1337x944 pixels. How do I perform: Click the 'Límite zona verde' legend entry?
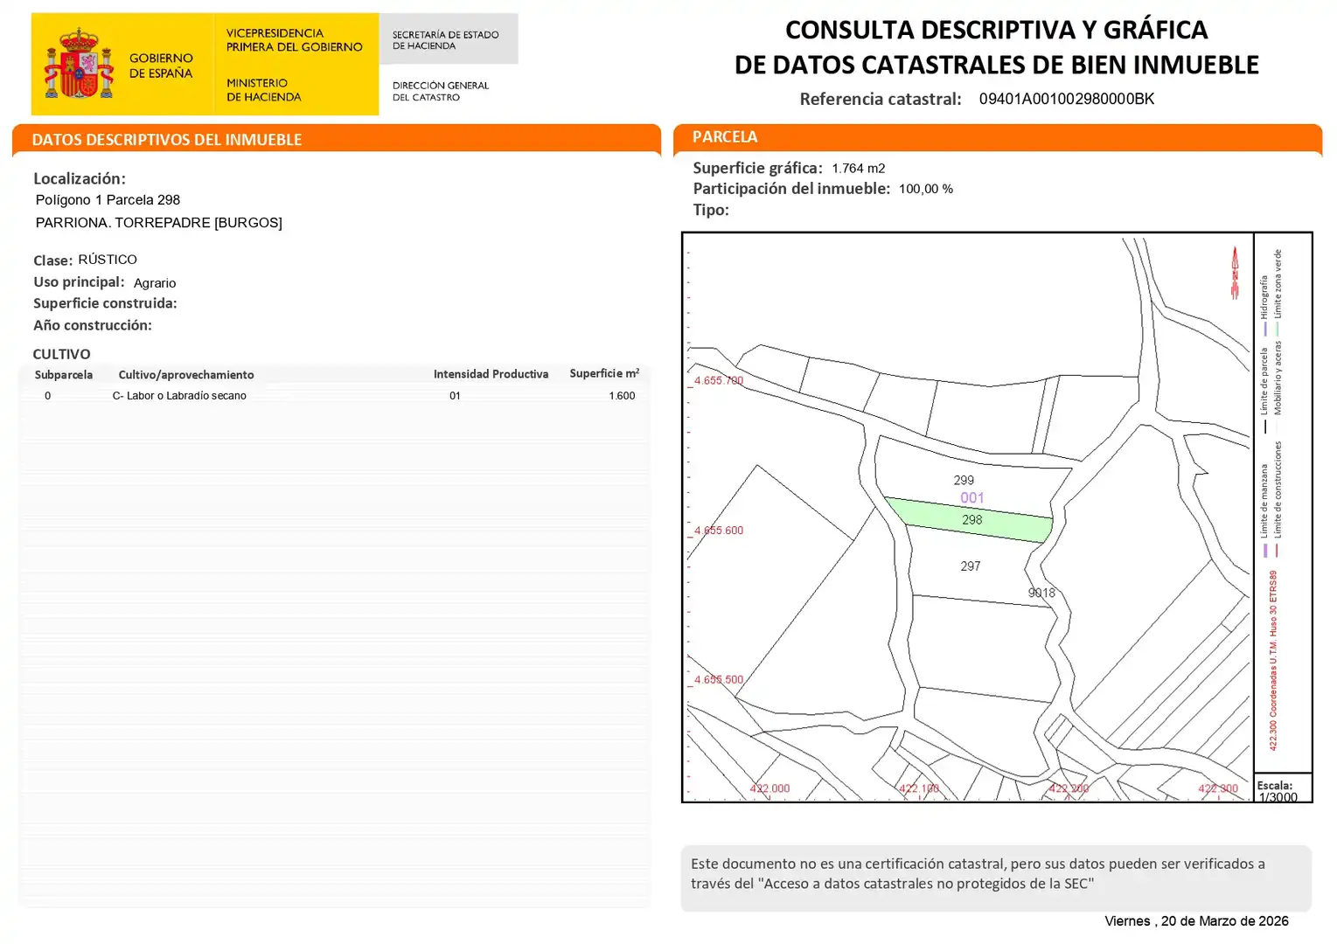1278,293
